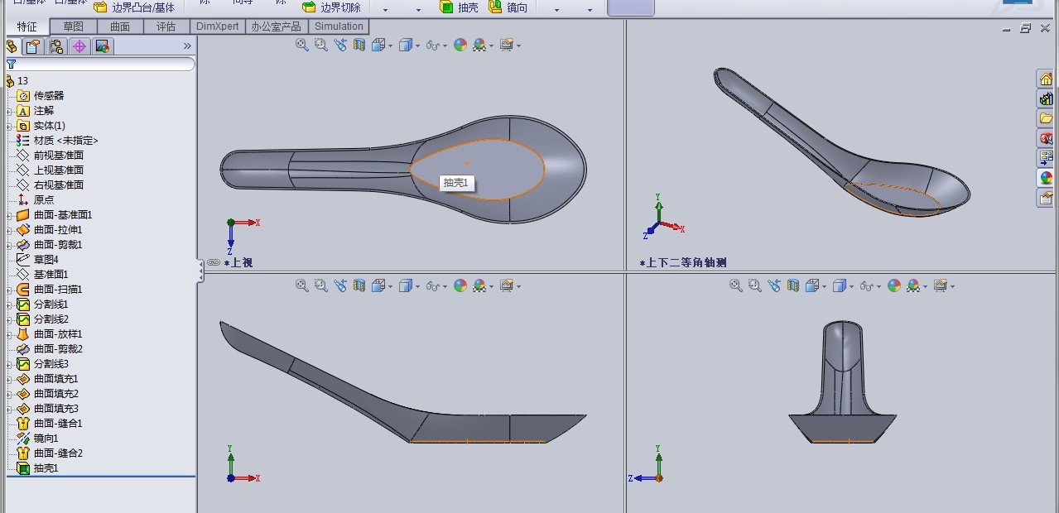Switch to the 办公室产品 office products tab

(277, 26)
